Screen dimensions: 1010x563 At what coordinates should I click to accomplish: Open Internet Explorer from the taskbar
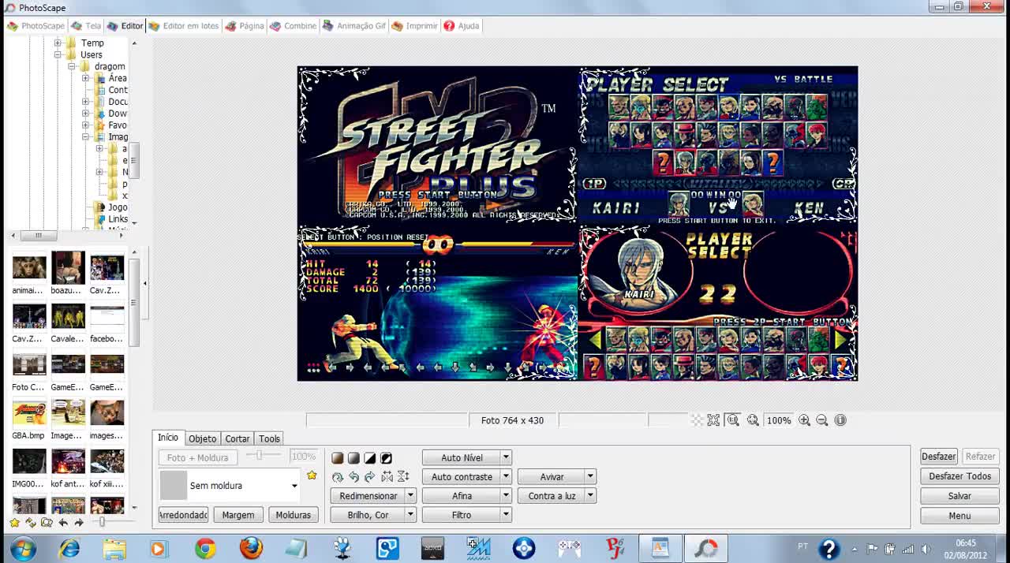(x=69, y=548)
